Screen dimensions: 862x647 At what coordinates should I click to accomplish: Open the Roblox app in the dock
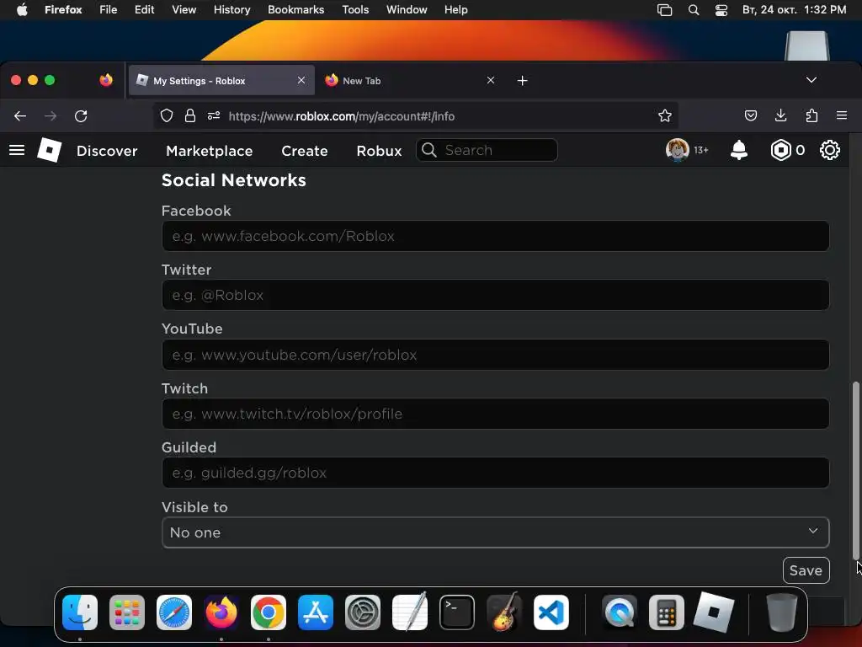tap(714, 612)
